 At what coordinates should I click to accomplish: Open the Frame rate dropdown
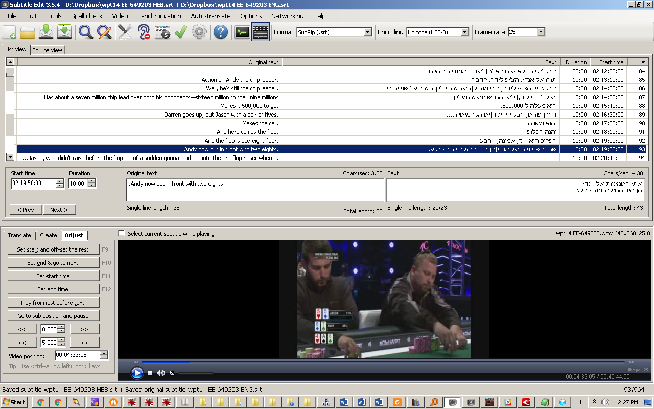click(x=542, y=32)
